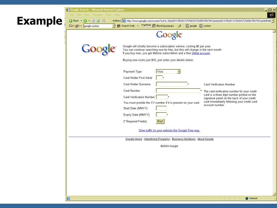Click the small Google logo at page top
Viewport: 277px width, 208px height.
click(x=169, y=35)
